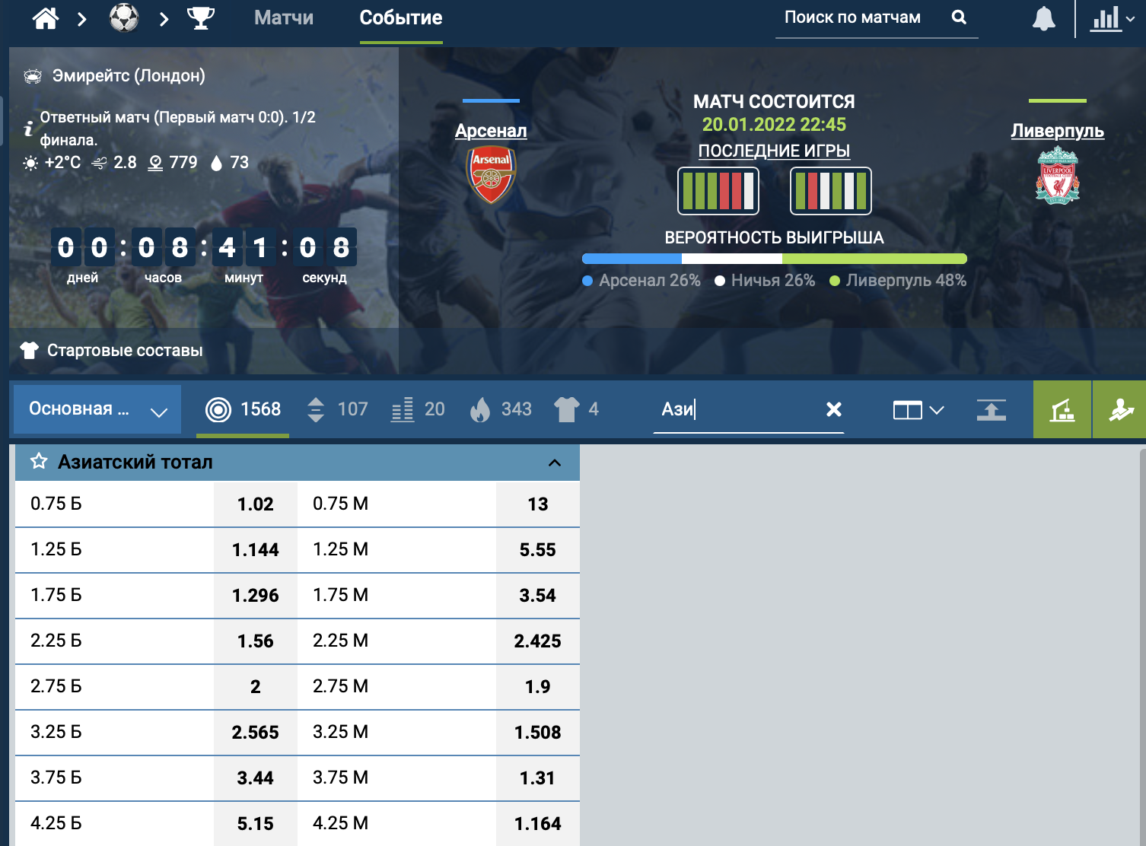Open ПОСЛЕДНИЕ ИГРЫ link

point(774,151)
